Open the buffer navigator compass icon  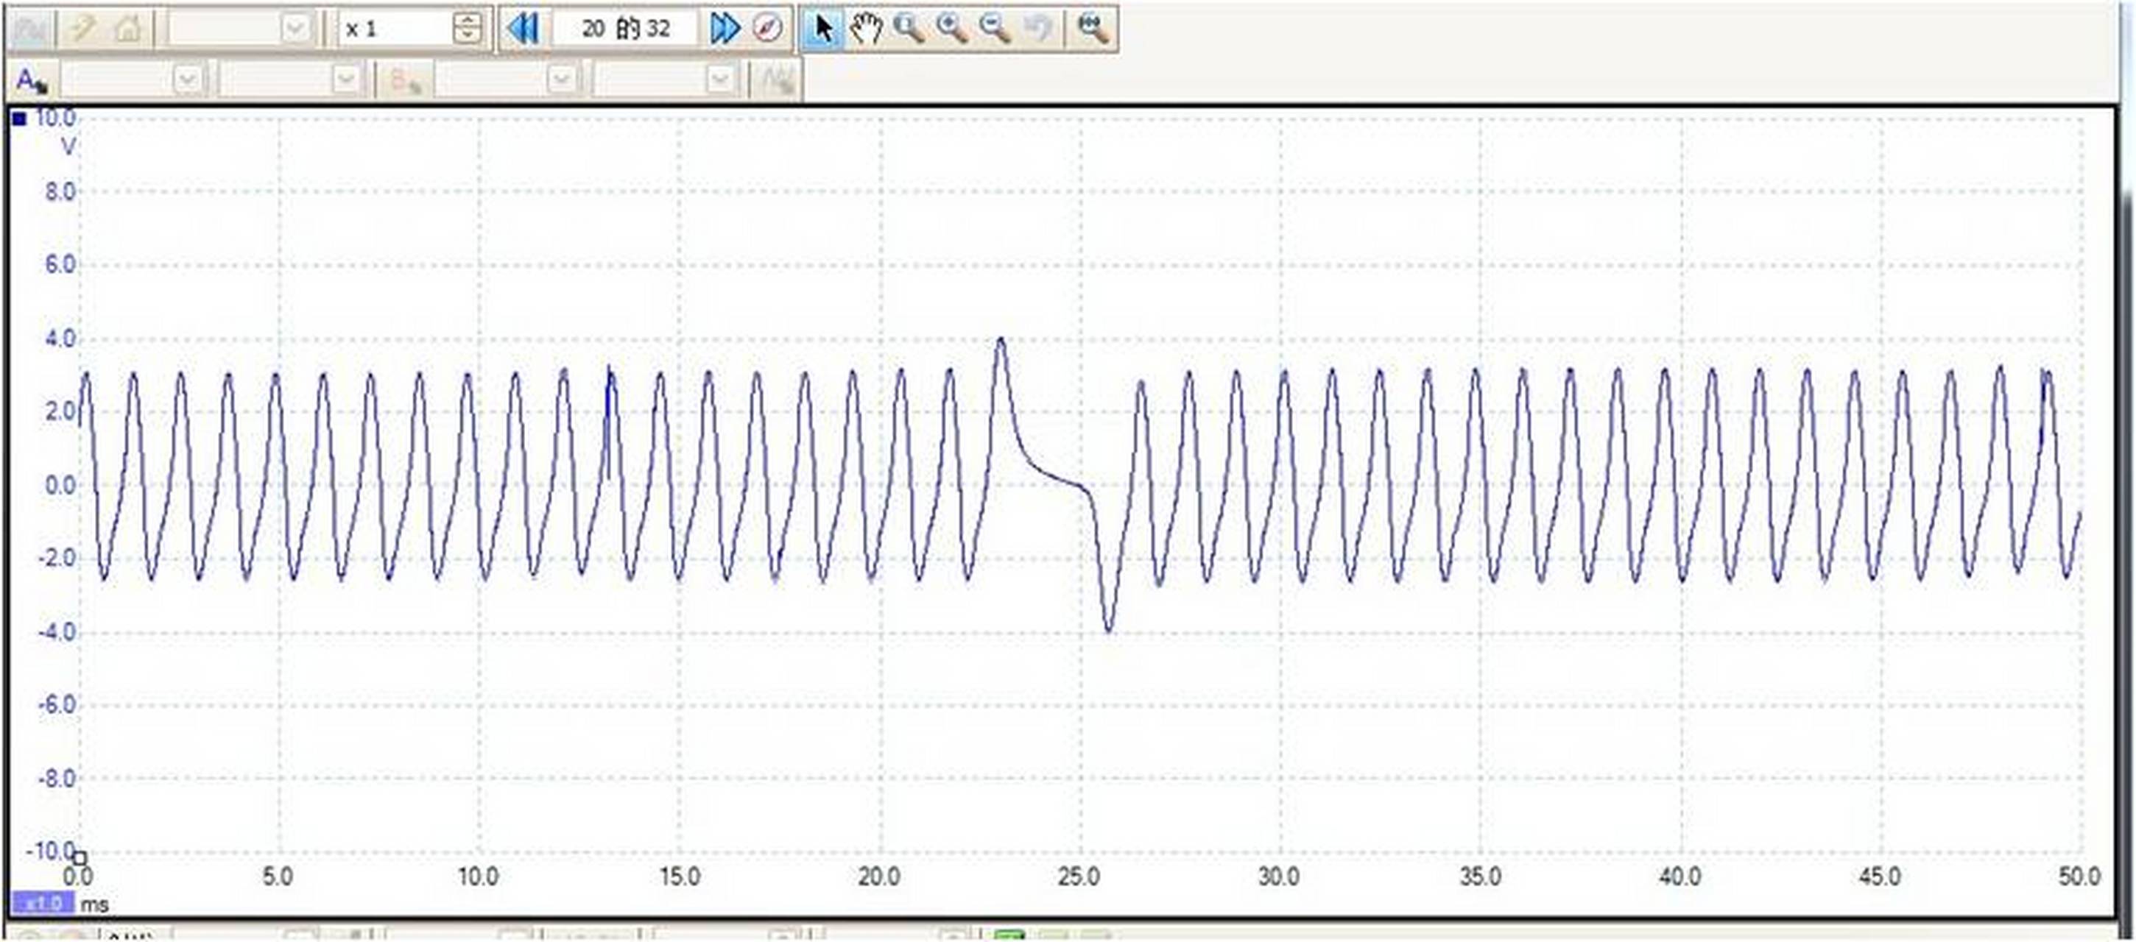768,29
